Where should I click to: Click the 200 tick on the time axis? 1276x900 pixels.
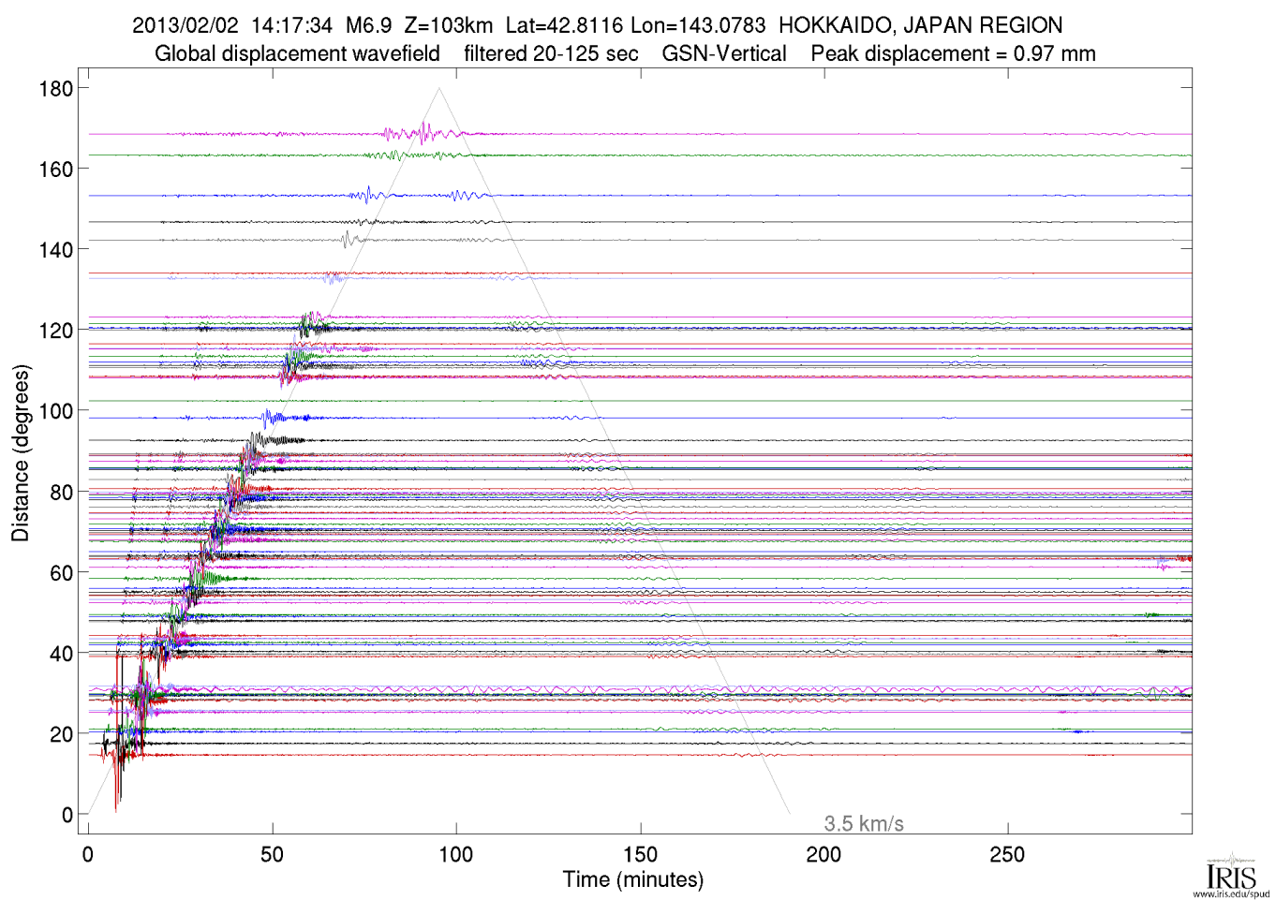[823, 855]
